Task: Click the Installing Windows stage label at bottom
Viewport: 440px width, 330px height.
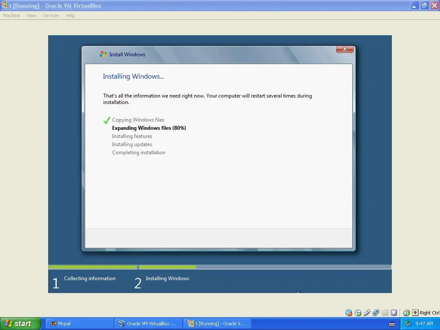Action: [x=168, y=278]
